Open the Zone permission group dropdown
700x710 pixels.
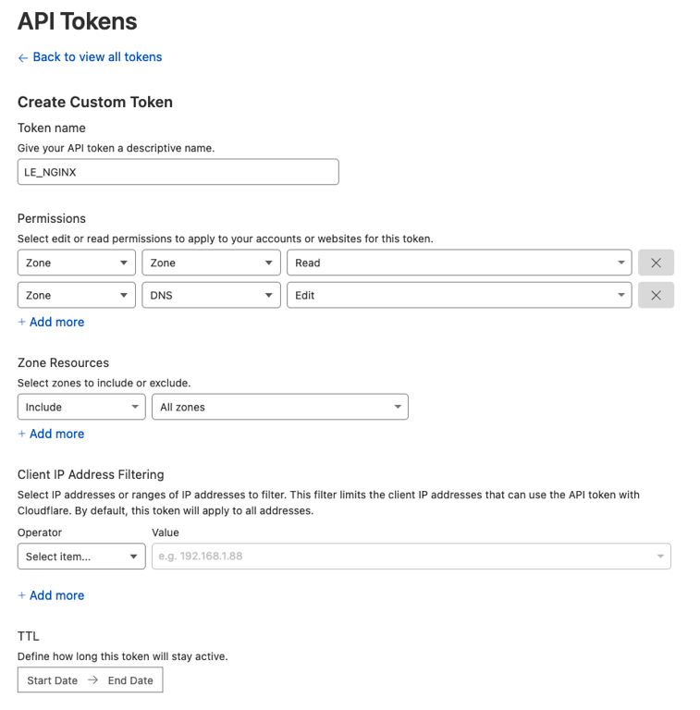211,263
